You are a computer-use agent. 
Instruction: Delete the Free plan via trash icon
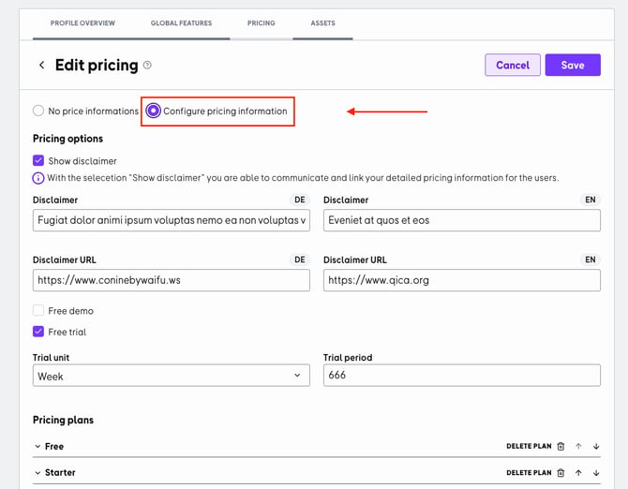(x=561, y=446)
